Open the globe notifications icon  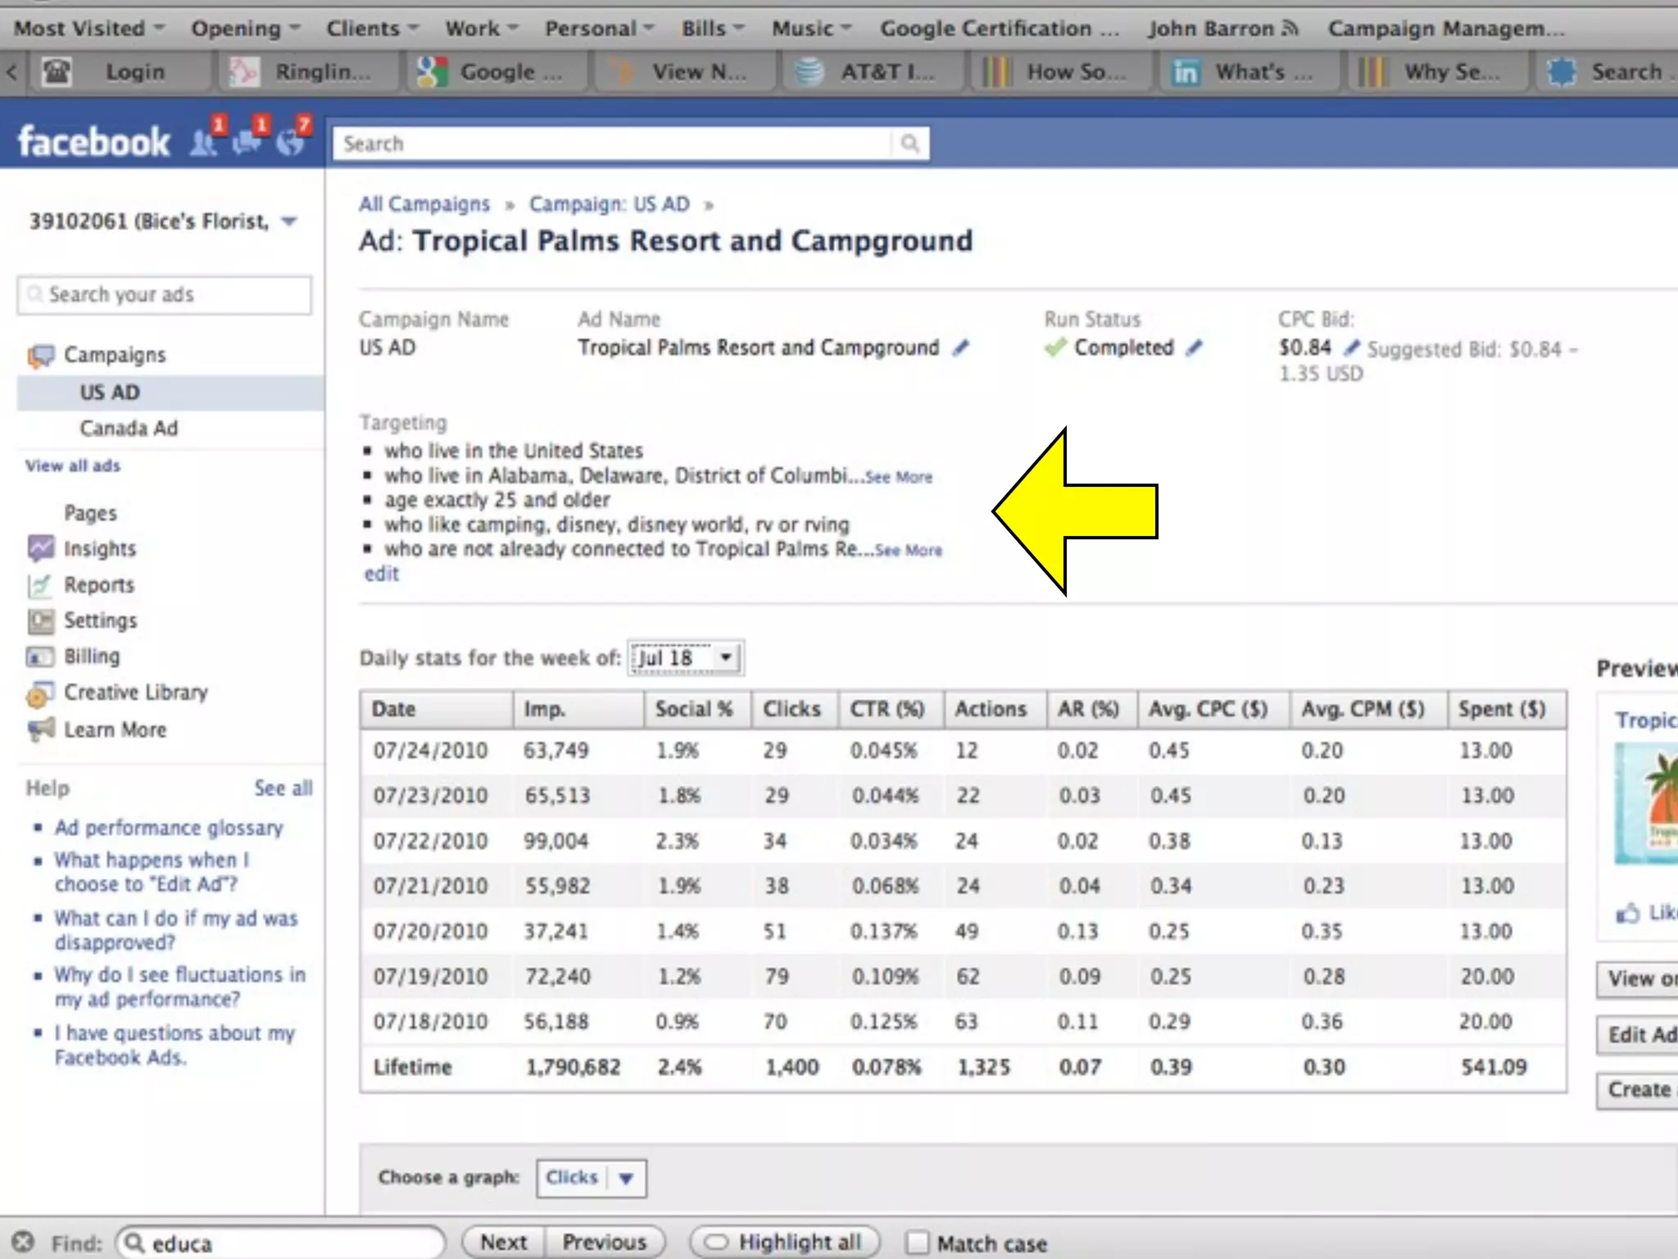click(289, 142)
